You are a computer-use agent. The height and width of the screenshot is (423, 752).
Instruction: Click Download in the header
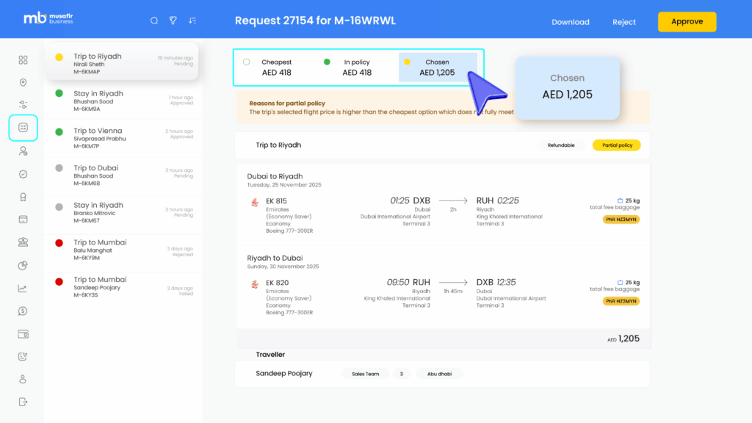[x=571, y=22]
